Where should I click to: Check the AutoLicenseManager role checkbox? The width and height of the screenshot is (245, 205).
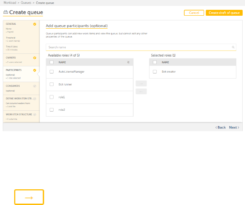tap(52, 72)
